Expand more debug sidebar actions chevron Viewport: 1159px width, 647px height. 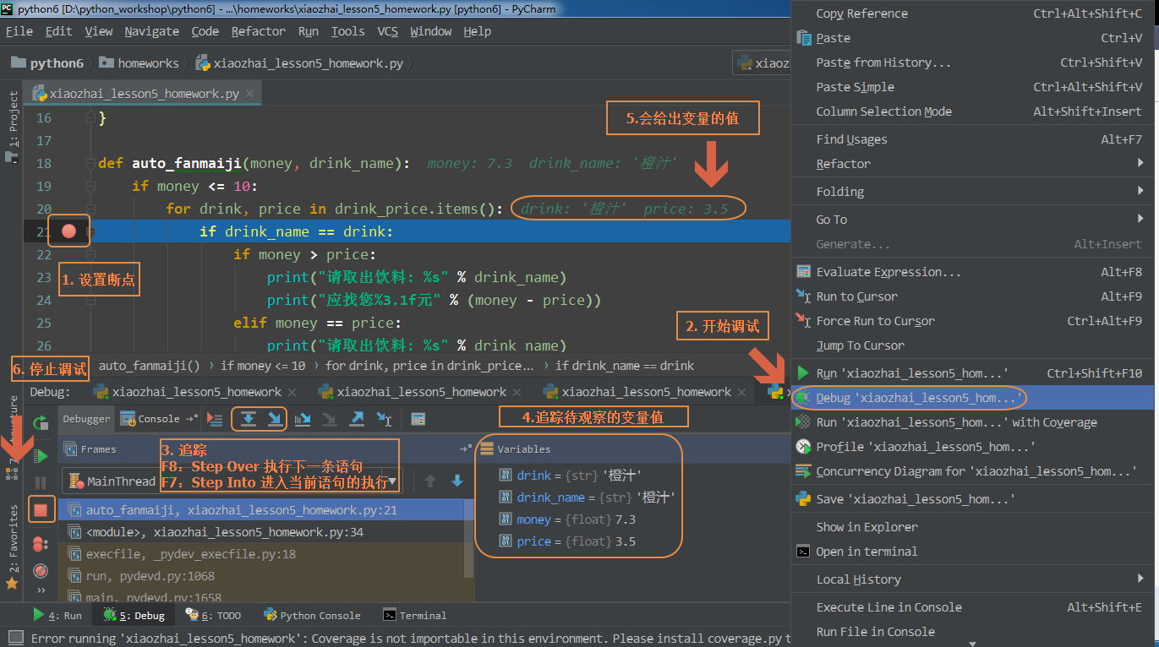[x=40, y=590]
